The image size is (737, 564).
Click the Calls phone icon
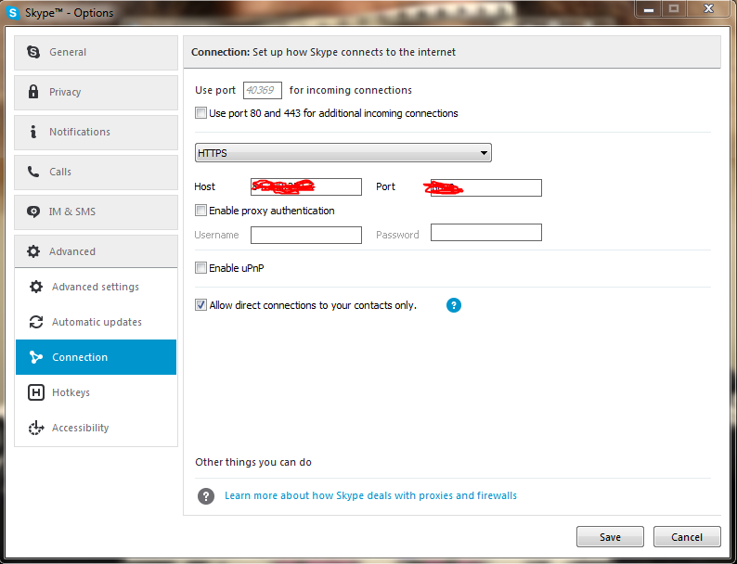pos(32,172)
